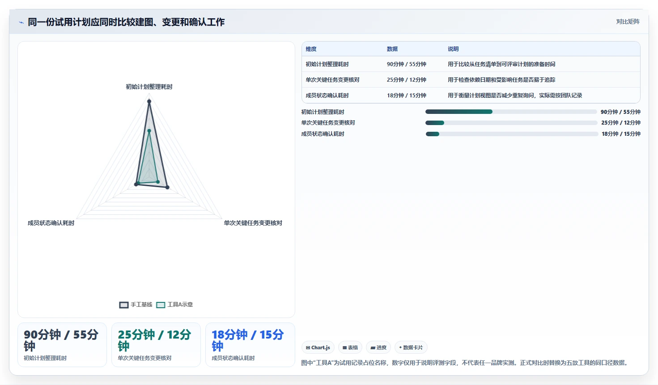Click the 进度 tag chip
This screenshot has height=385, width=658.
tap(378, 347)
